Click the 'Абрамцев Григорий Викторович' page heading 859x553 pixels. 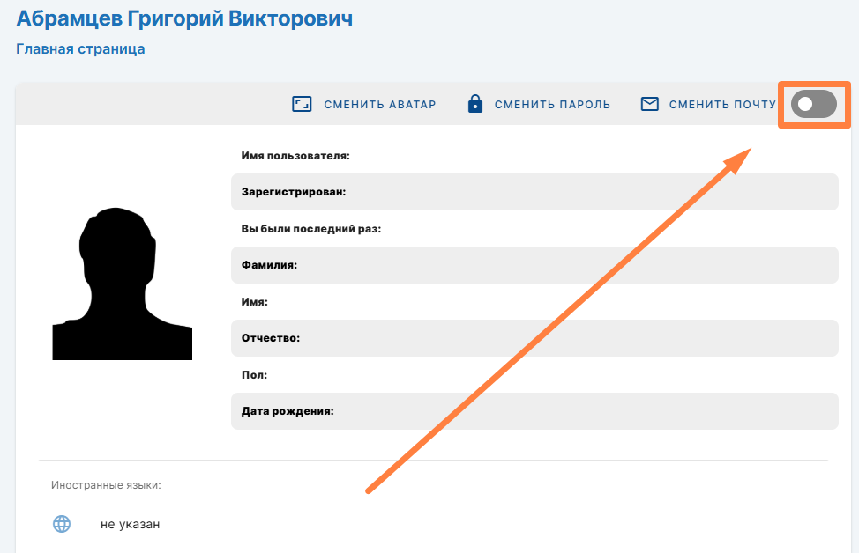(x=184, y=18)
